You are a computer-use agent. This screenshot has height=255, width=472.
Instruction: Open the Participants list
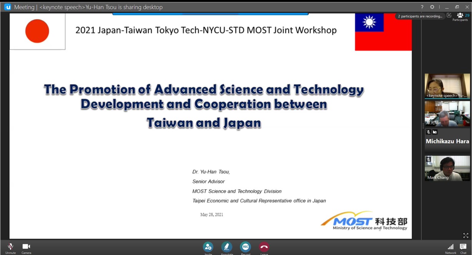click(x=460, y=16)
